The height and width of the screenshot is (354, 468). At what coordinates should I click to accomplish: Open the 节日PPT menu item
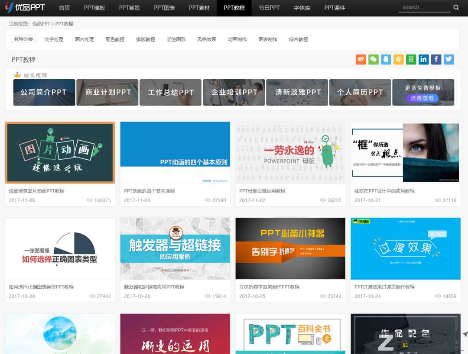[269, 7]
